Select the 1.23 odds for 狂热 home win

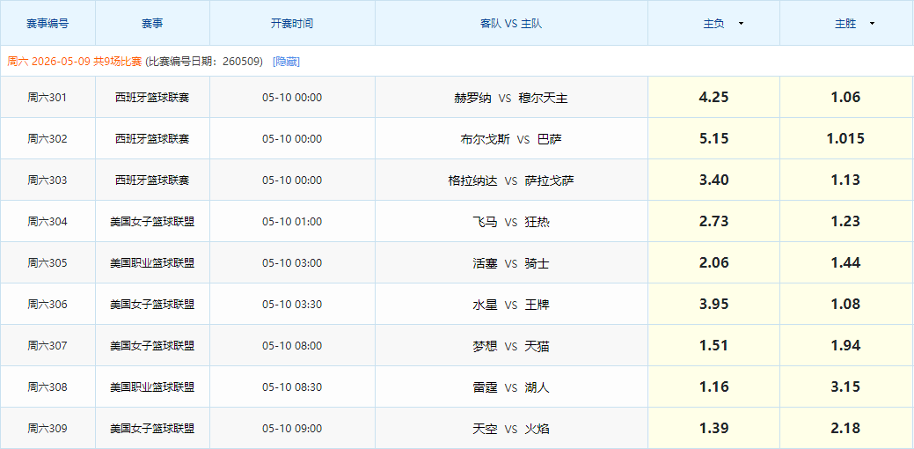tap(846, 222)
